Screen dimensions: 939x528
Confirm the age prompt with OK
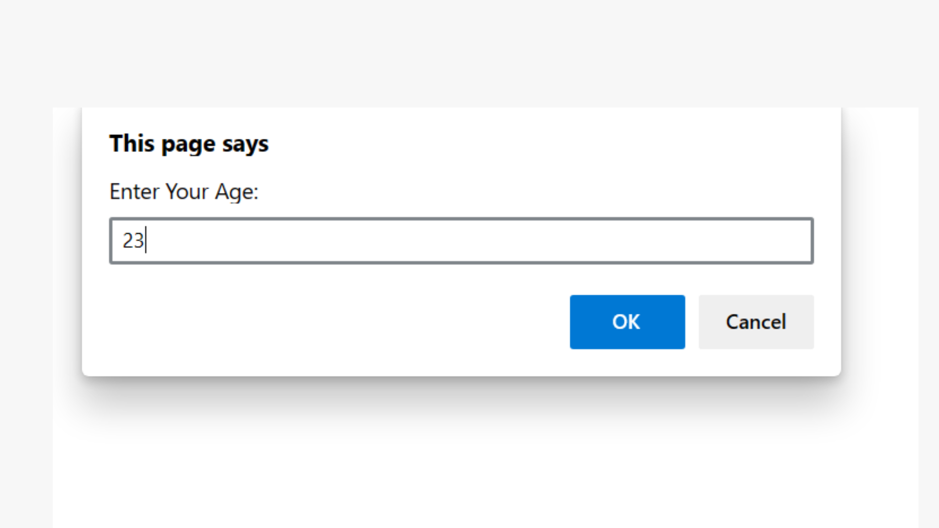coord(627,322)
